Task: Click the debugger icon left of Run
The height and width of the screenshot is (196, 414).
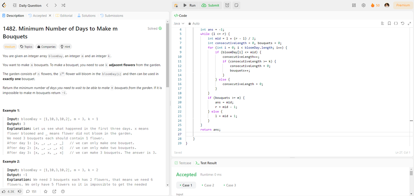Action: coord(176,6)
